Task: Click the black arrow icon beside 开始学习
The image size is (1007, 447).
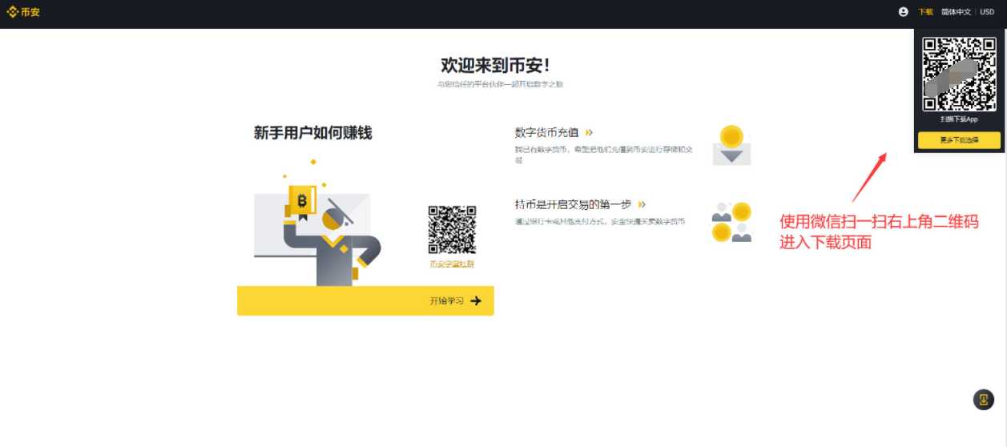Action: tap(476, 301)
